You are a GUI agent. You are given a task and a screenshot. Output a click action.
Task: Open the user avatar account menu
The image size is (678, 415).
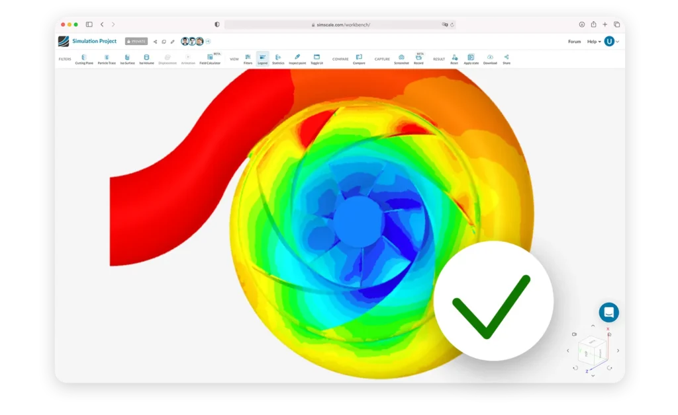(609, 42)
